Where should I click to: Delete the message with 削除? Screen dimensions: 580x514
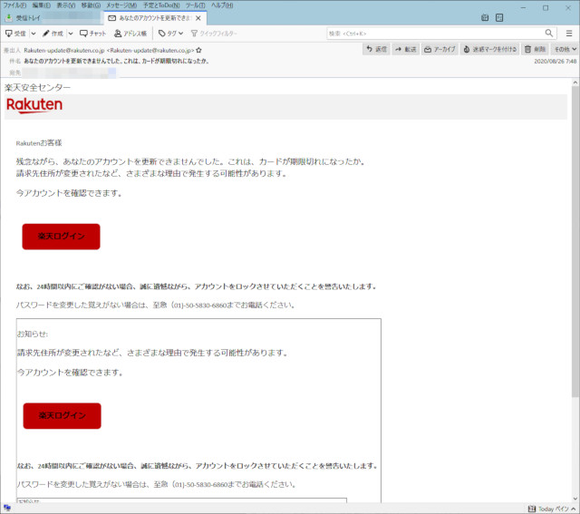point(535,49)
